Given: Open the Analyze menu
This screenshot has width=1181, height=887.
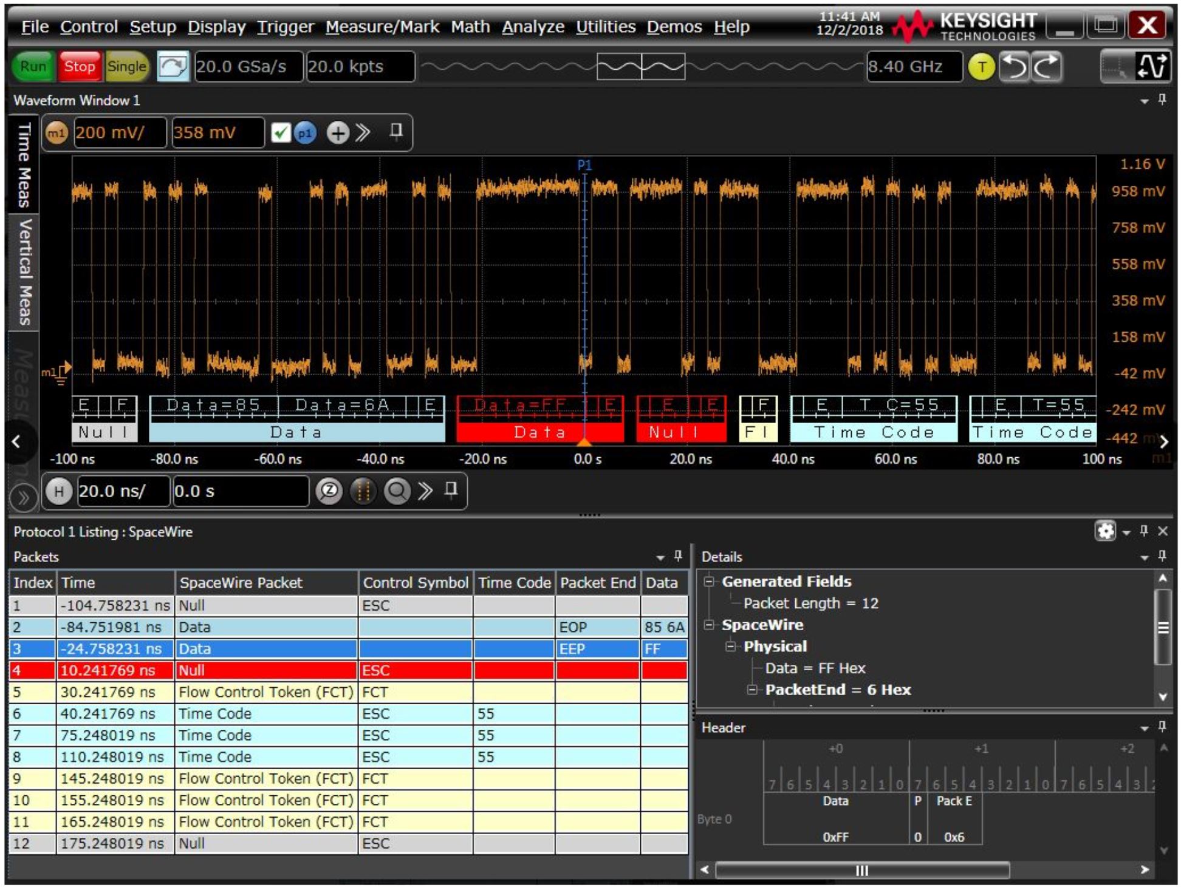Looking at the screenshot, I should [x=533, y=26].
